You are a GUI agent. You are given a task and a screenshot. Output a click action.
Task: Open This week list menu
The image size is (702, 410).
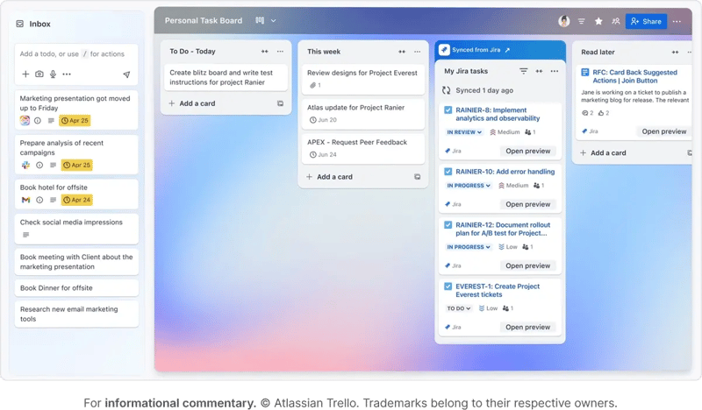coord(418,52)
